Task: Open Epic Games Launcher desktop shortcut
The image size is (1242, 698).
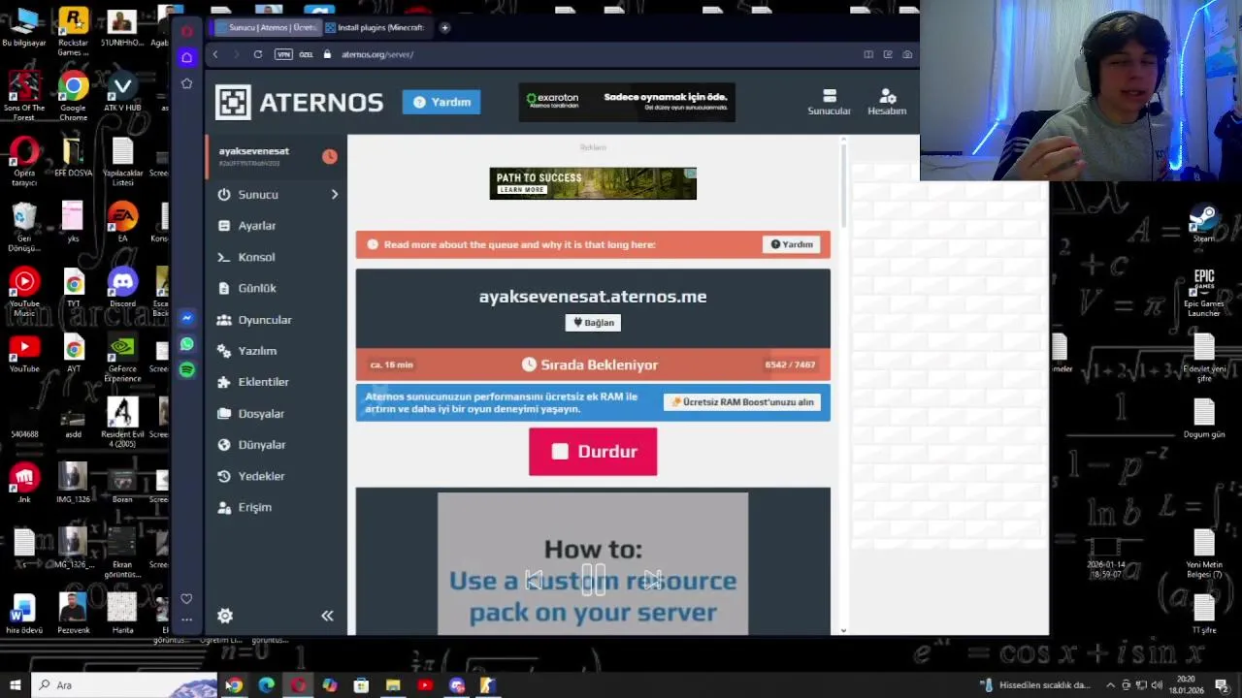Action: (x=1204, y=293)
